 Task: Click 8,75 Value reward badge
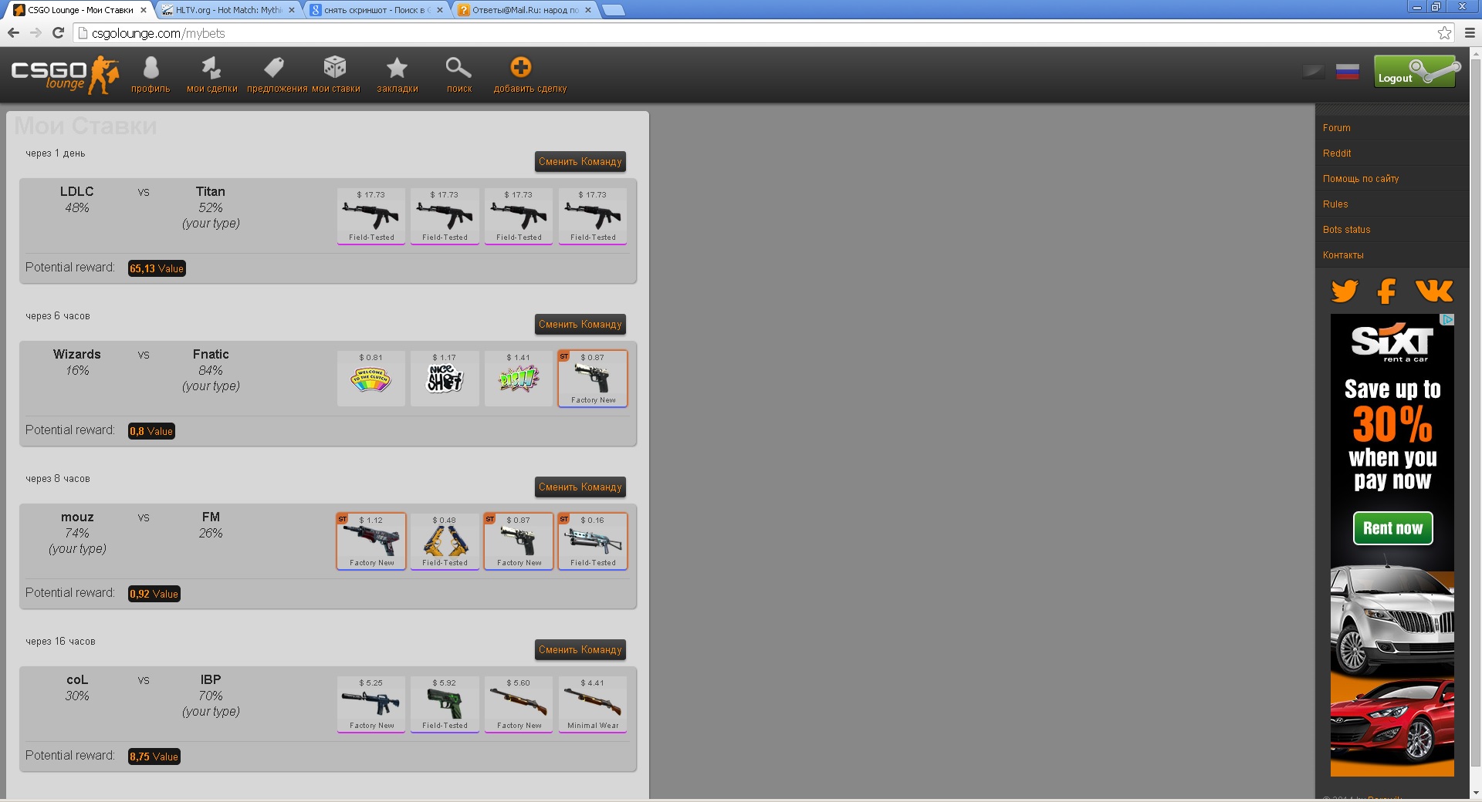click(x=154, y=757)
